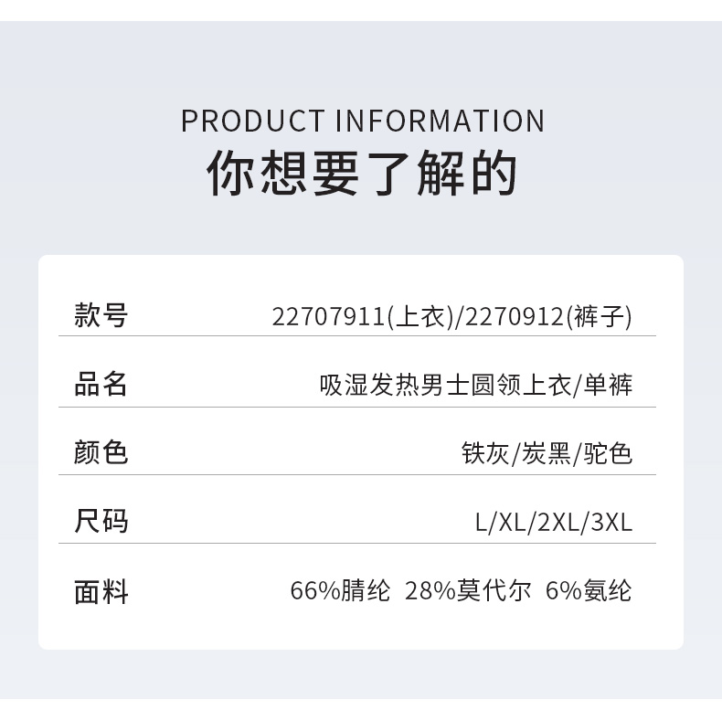Image resolution: width=722 pixels, height=710 pixels.
Task: Pick size 2XL in the size row
Action: click(558, 523)
